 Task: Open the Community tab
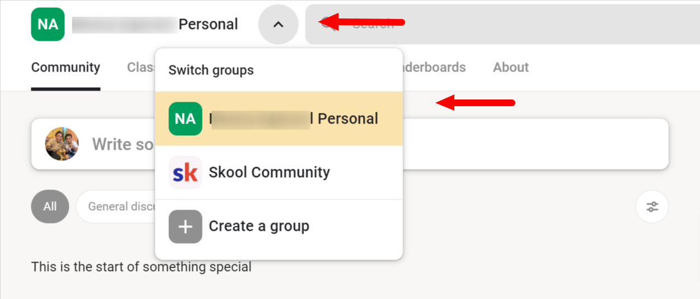65,68
